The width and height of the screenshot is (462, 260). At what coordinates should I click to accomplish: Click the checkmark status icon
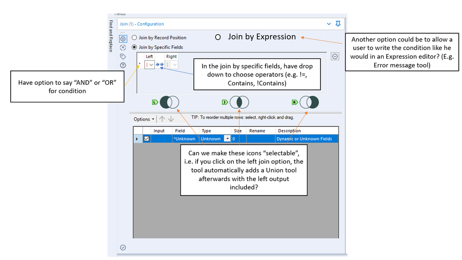click(123, 248)
